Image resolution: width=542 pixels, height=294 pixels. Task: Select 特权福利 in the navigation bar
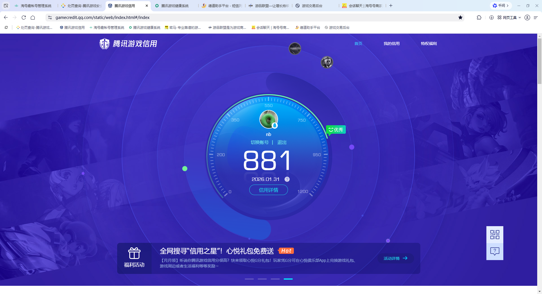click(429, 44)
